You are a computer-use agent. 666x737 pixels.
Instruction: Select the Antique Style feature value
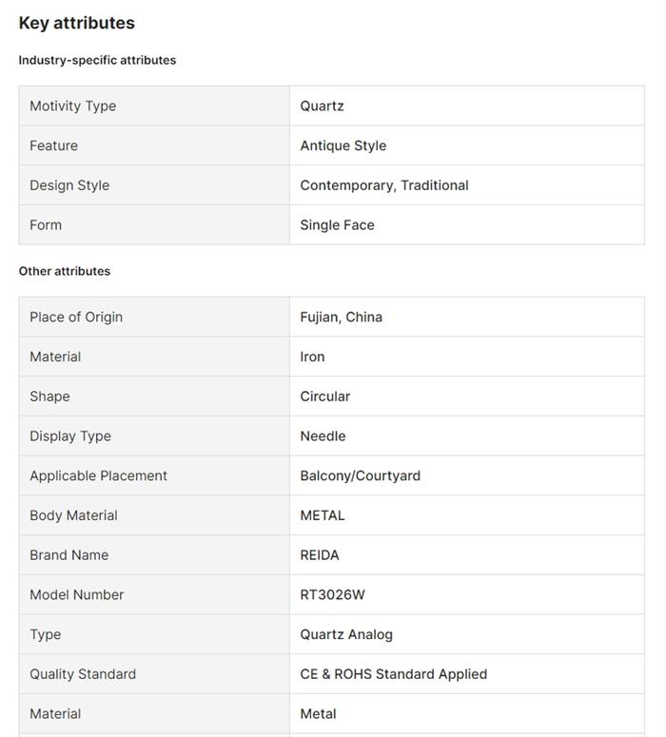click(x=343, y=145)
